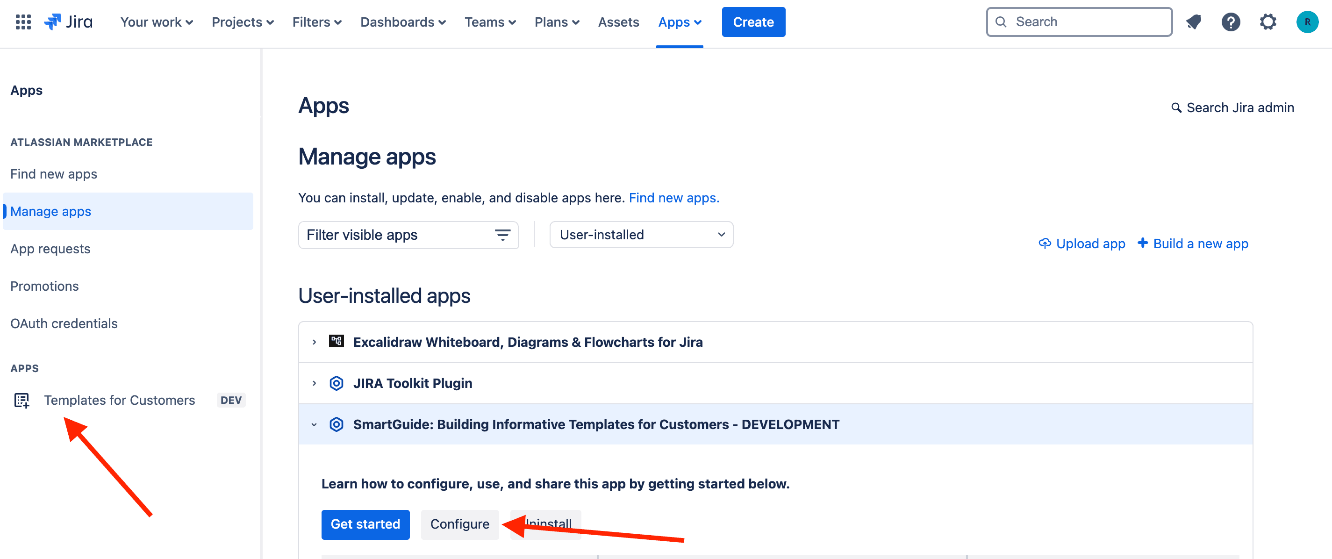Click the Excalidraw Whiteboard, Diagrams & Flowcharts title

pyautogui.click(x=527, y=342)
